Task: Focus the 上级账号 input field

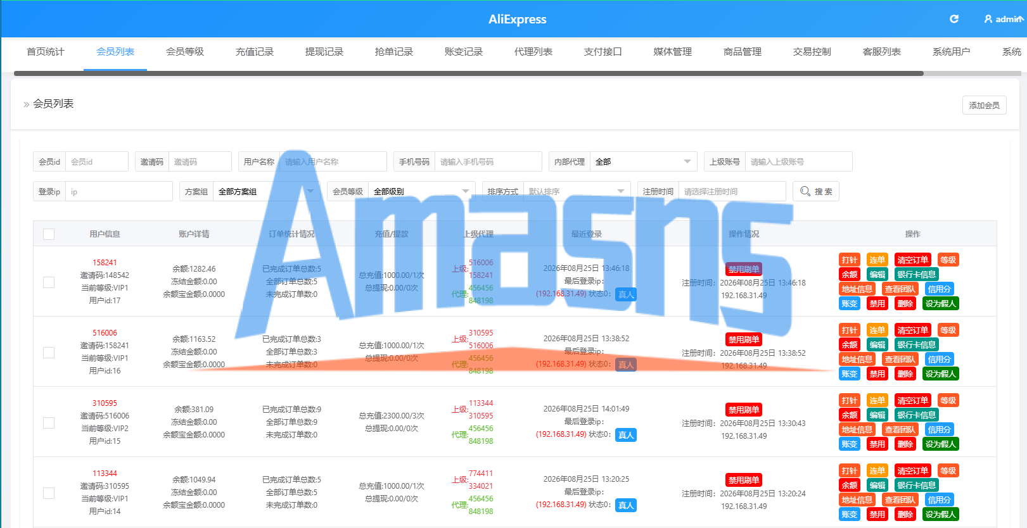Action: pos(798,161)
